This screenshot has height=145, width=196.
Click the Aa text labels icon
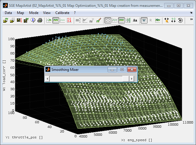(135, 20)
